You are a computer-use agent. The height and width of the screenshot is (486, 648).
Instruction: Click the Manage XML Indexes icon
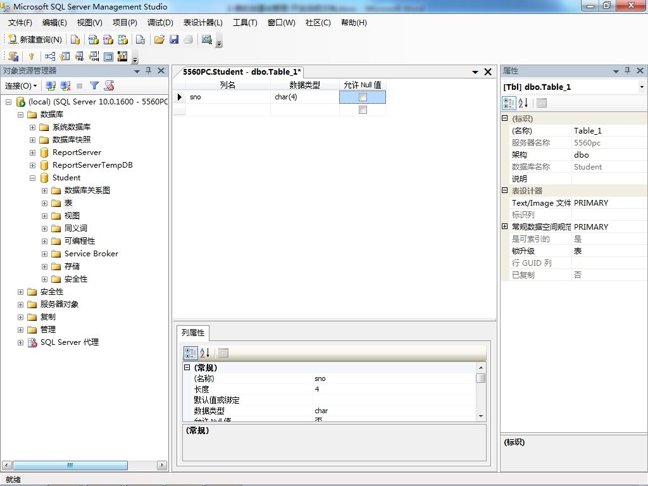[94, 56]
